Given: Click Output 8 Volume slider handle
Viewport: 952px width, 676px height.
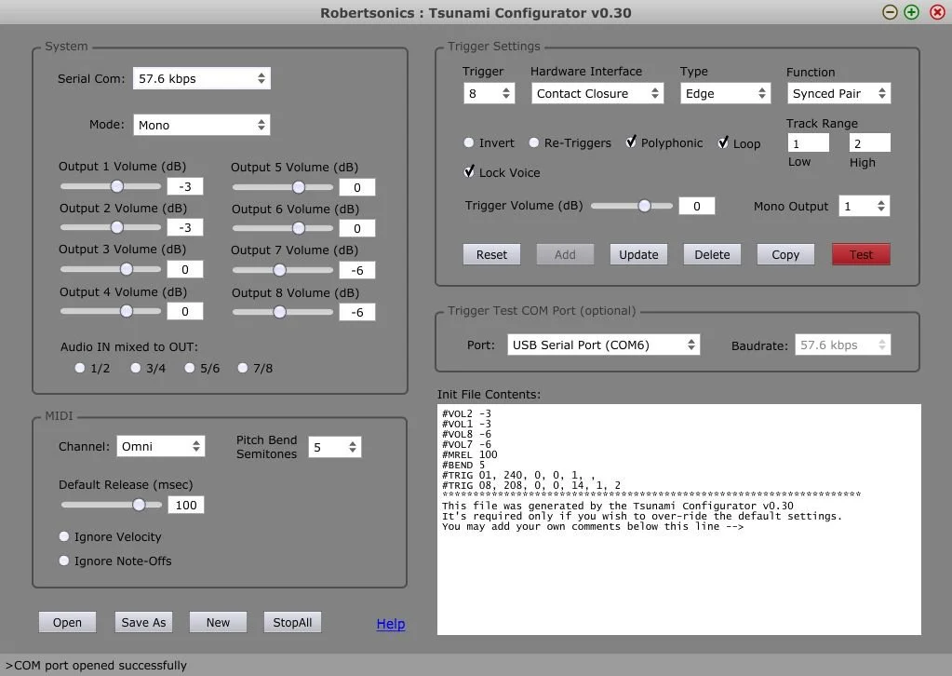Looking at the screenshot, I should click(279, 312).
